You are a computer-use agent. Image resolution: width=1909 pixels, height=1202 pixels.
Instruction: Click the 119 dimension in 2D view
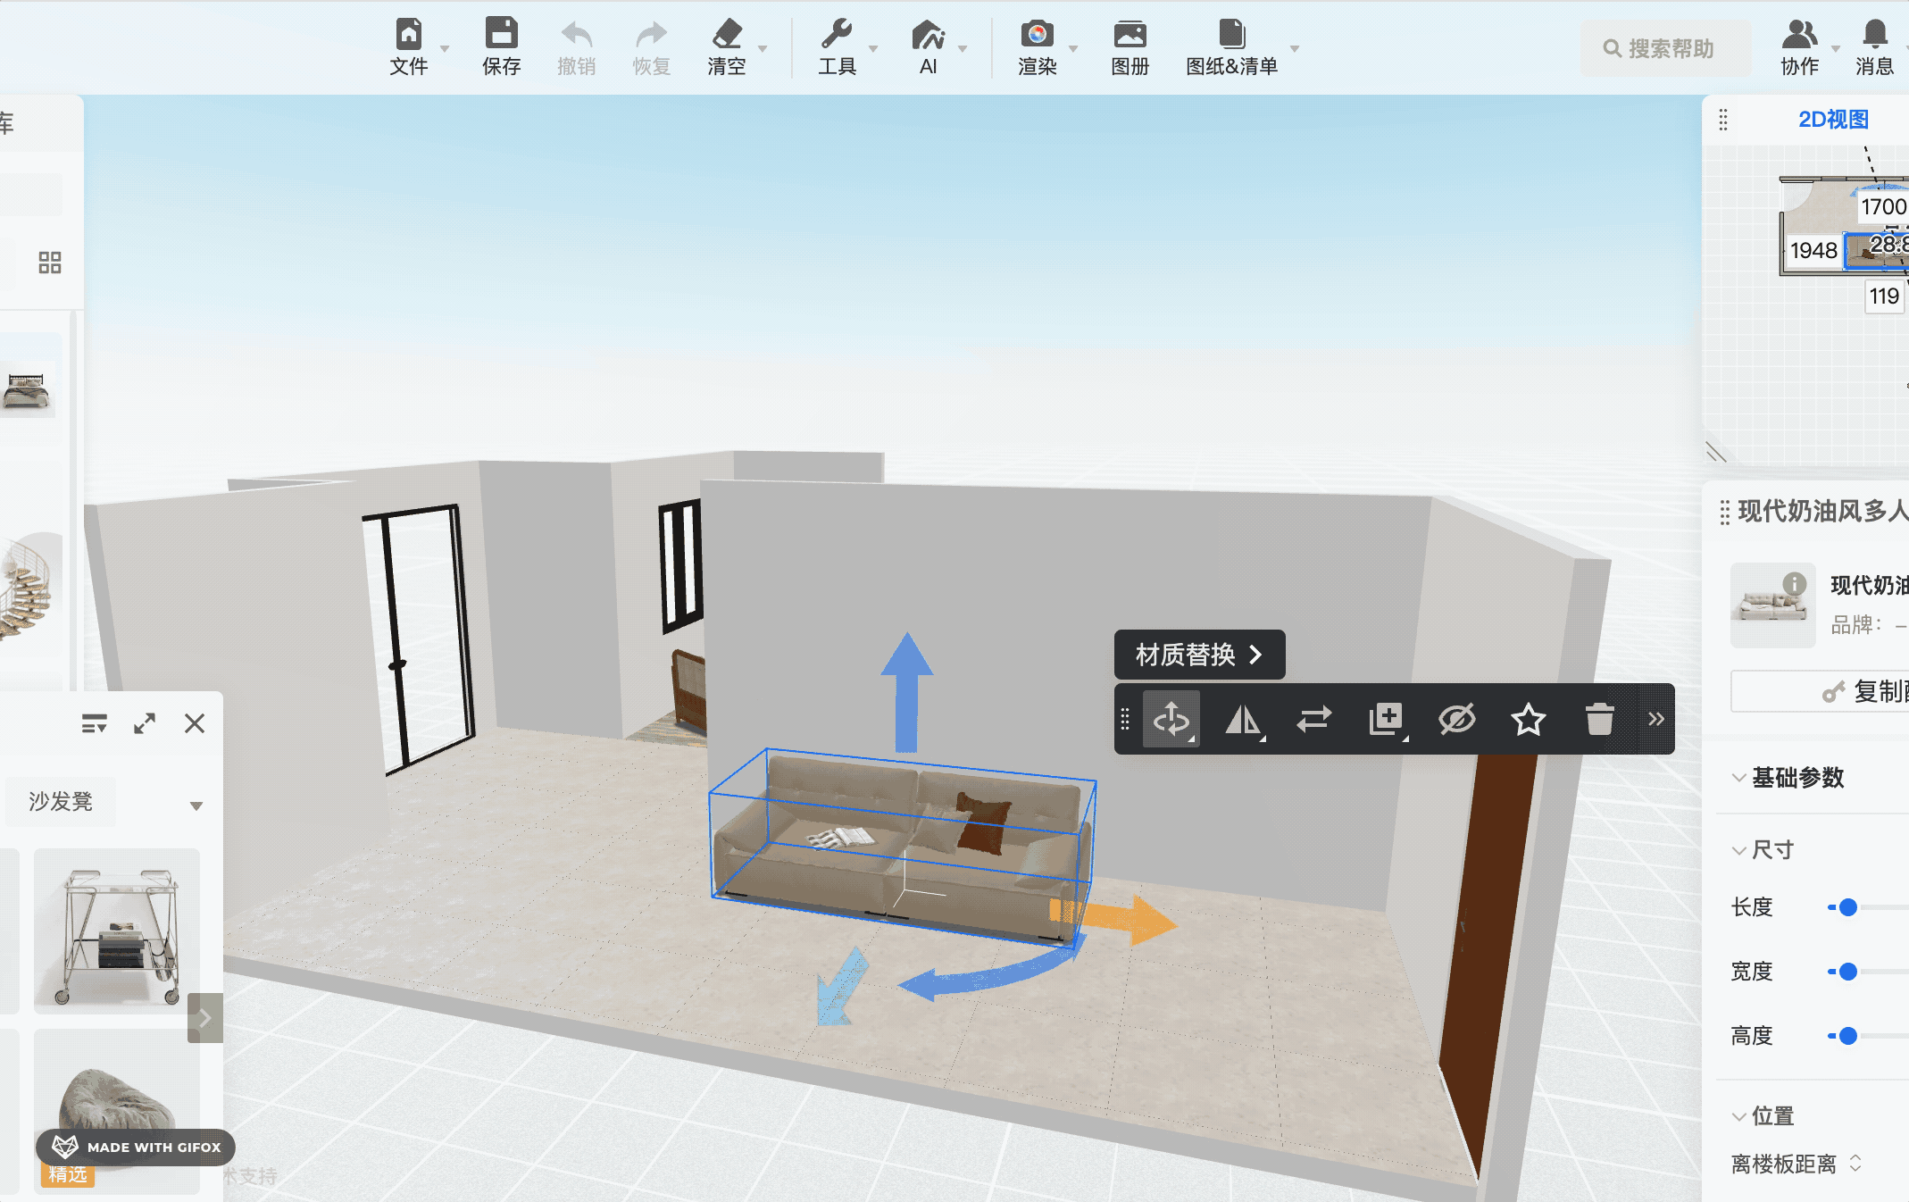point(1884,296)
